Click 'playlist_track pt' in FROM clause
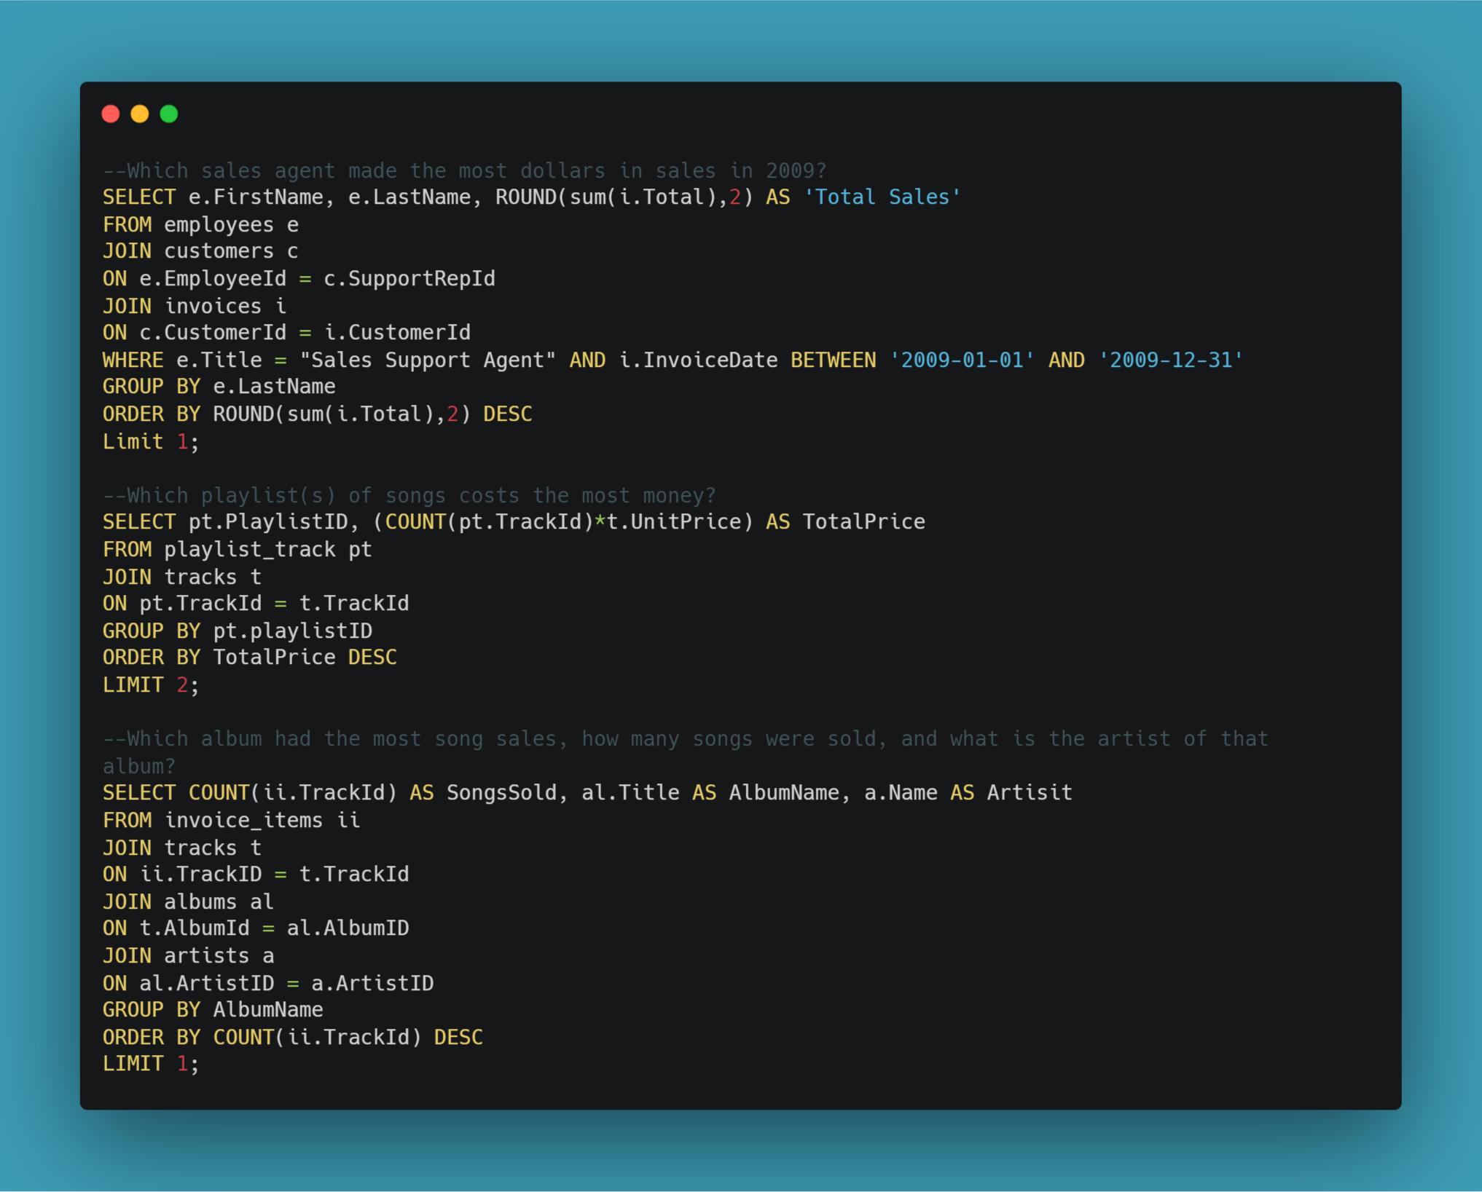 click(267, 549)
